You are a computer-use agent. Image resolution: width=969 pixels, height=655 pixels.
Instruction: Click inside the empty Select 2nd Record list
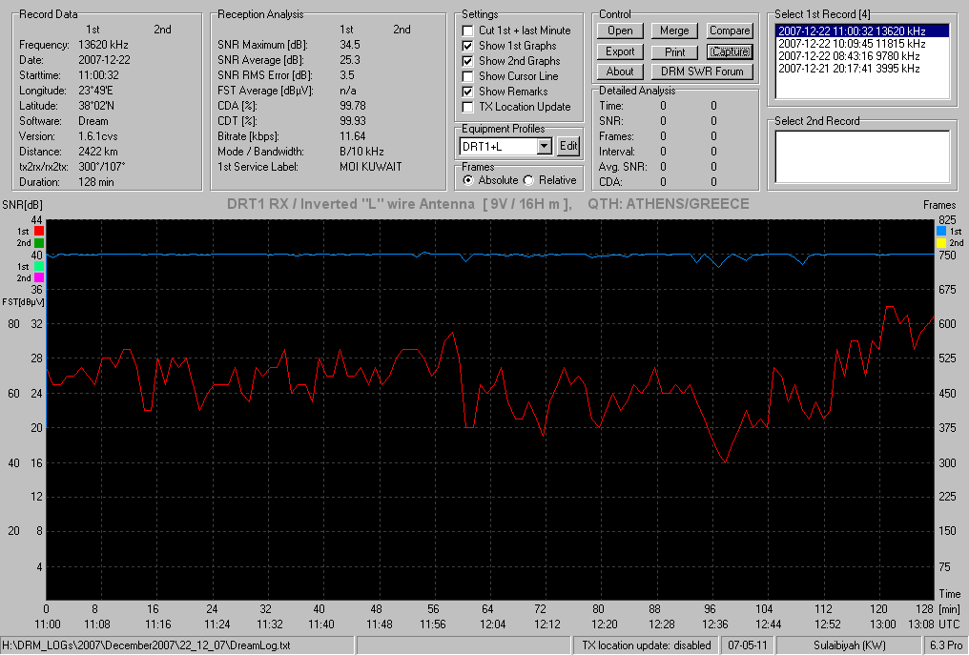click(862, 156)
